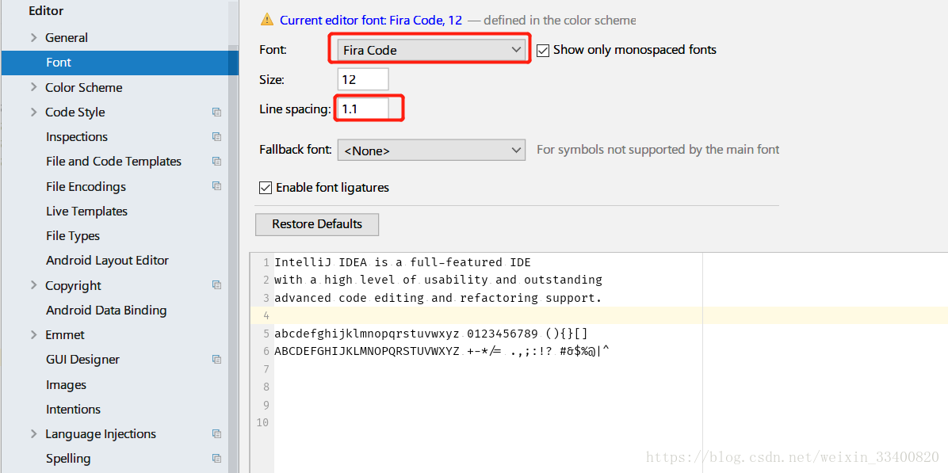The image size is (948, 473).
Task: Expand the Color Scheme tree node
Action: click(x=34, y=88)
